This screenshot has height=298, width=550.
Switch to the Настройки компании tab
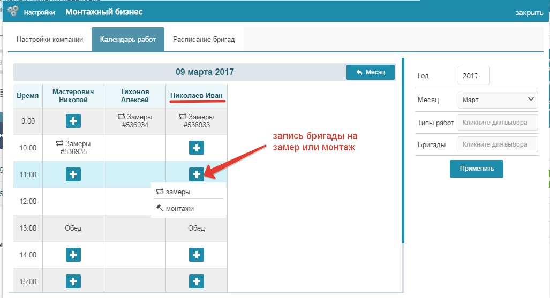50,40
